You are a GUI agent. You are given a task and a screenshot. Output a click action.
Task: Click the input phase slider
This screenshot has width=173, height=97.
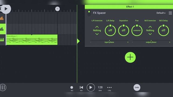(109, 41)
